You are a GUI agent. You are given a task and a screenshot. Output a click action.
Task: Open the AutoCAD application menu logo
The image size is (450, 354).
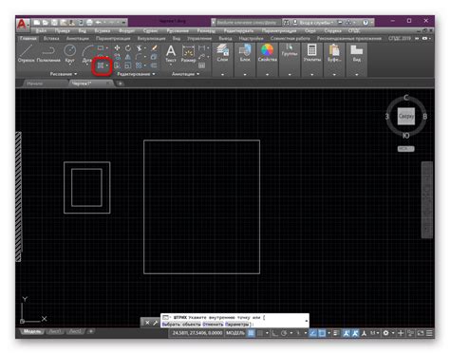(23, 25)
